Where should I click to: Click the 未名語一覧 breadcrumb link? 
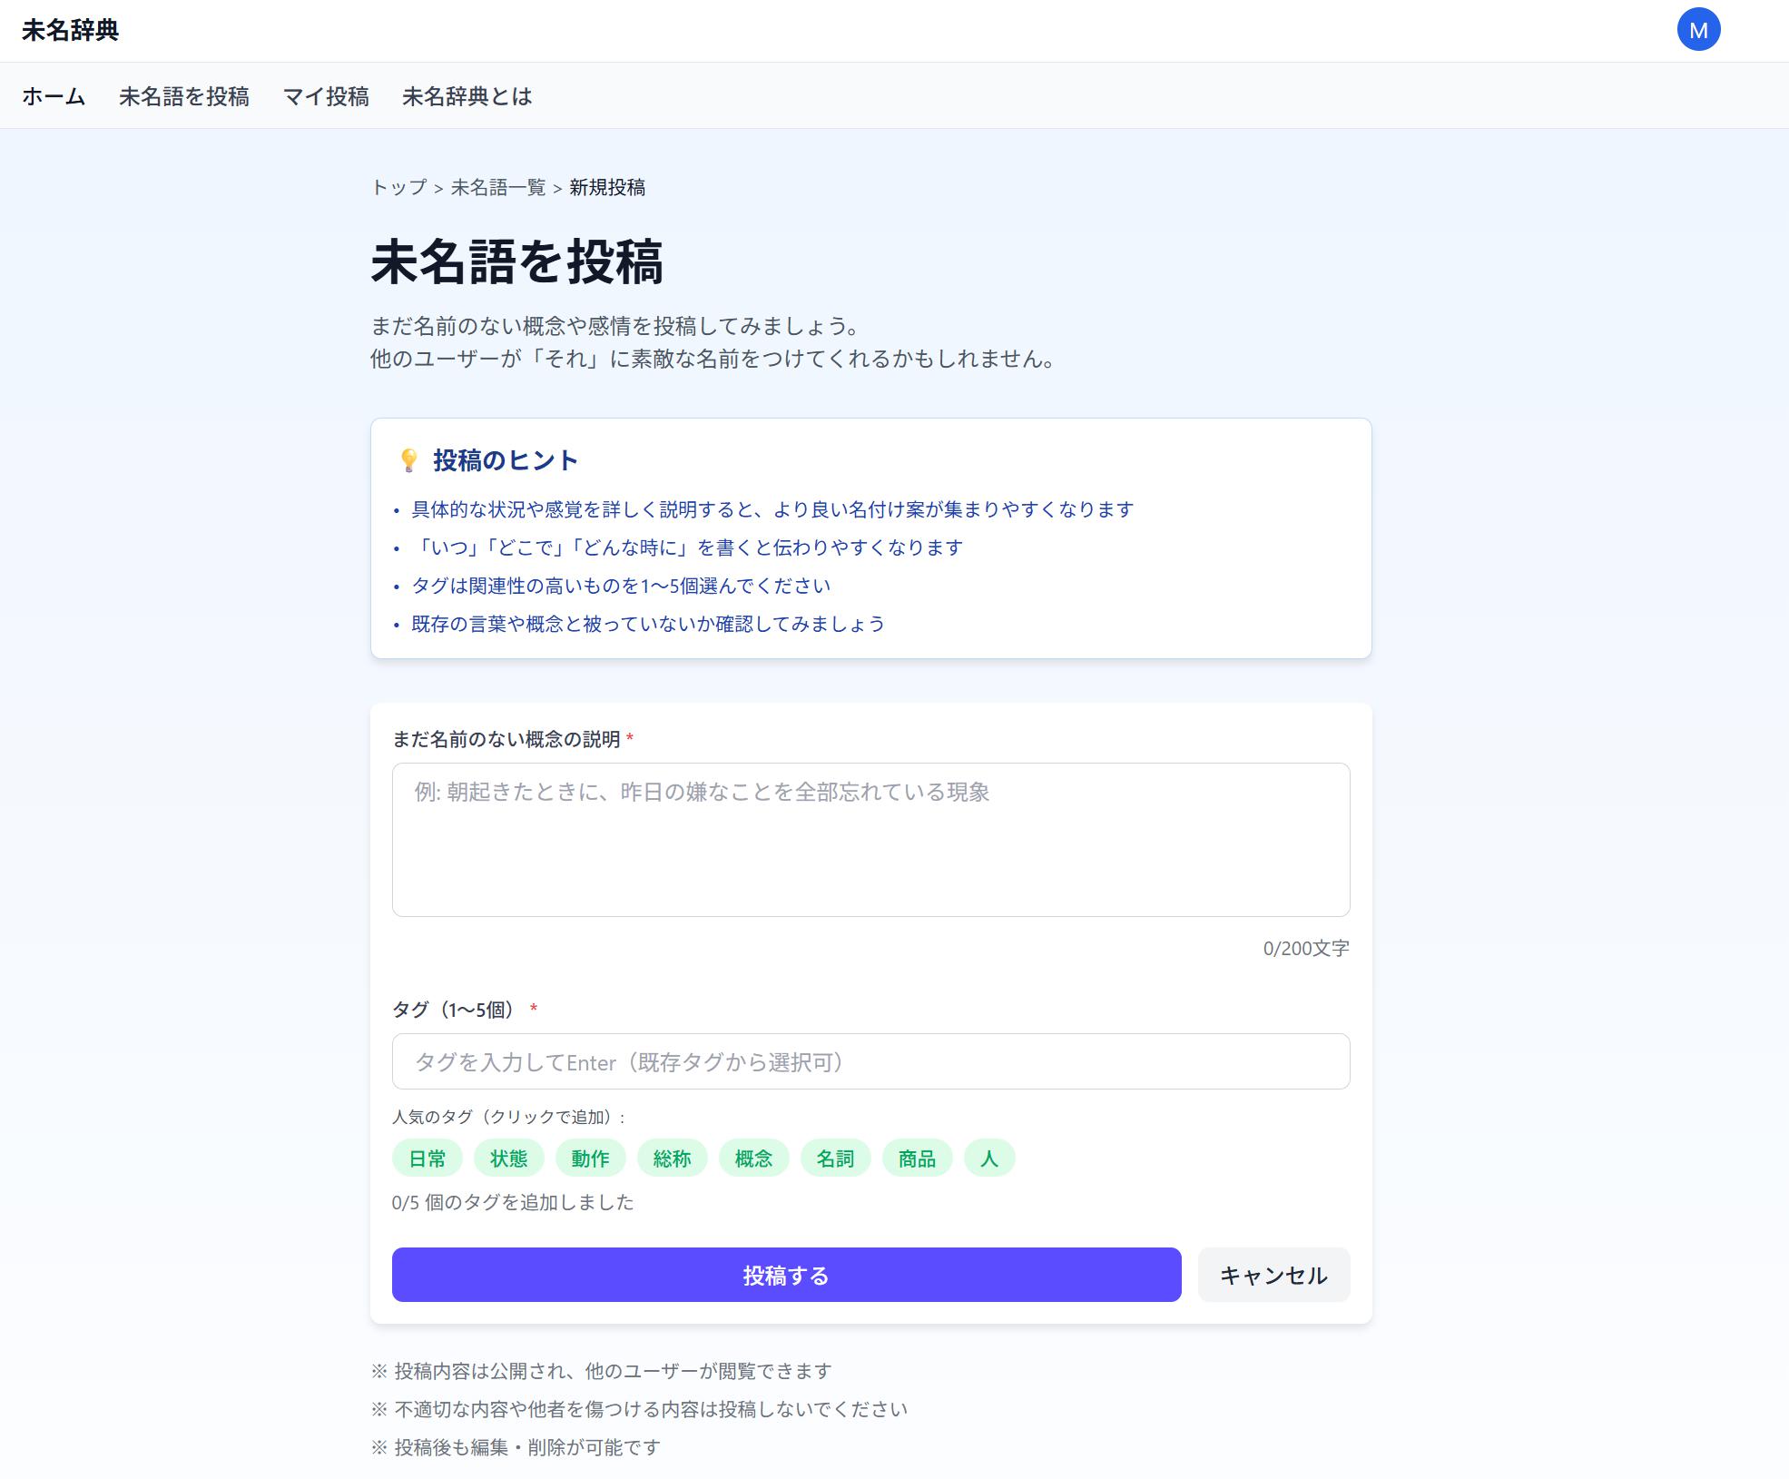498,188
